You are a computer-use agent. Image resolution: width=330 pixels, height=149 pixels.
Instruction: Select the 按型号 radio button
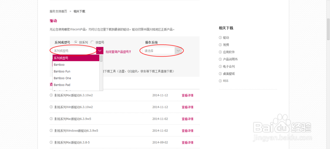(x=92, y=42)
